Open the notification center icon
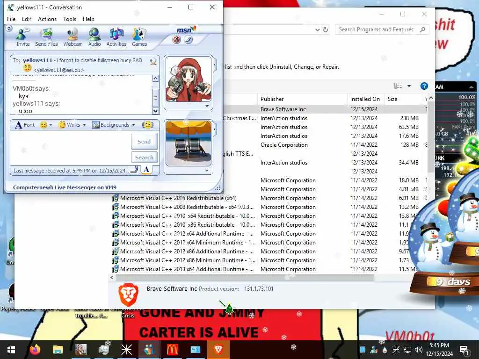Viewport: 479px width, 359px height. tap(464, 350)
